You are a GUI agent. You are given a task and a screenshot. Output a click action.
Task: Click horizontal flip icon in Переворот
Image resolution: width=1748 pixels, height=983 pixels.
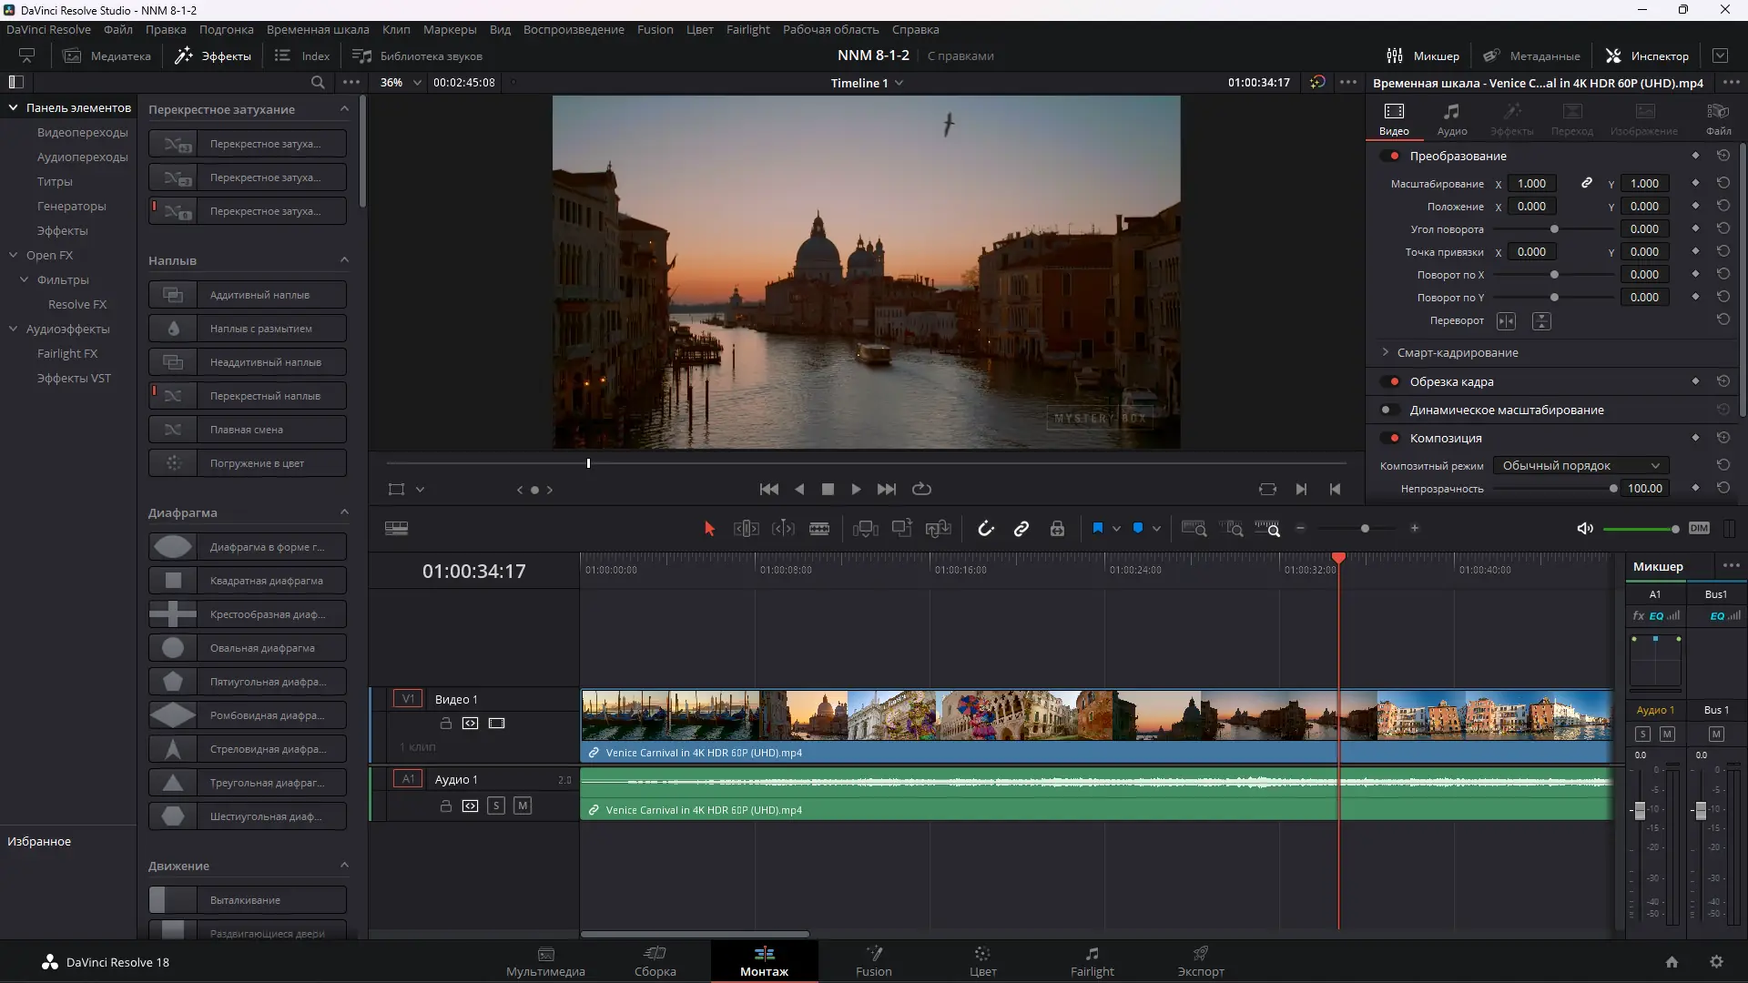click(1506, 321)
